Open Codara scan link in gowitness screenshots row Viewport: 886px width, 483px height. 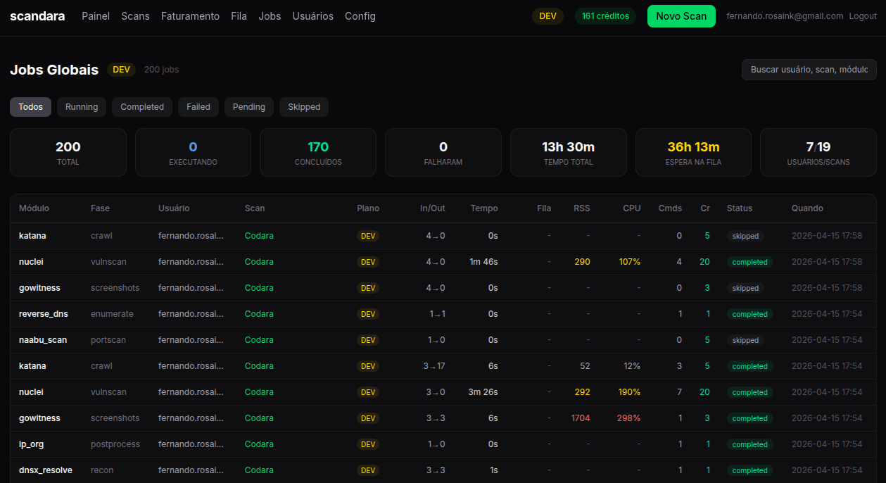[259, 288]
